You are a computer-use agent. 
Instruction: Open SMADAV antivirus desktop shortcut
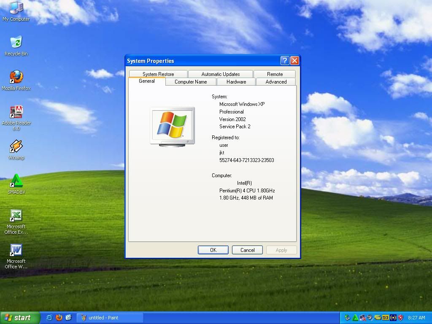[x=16, y=184]
